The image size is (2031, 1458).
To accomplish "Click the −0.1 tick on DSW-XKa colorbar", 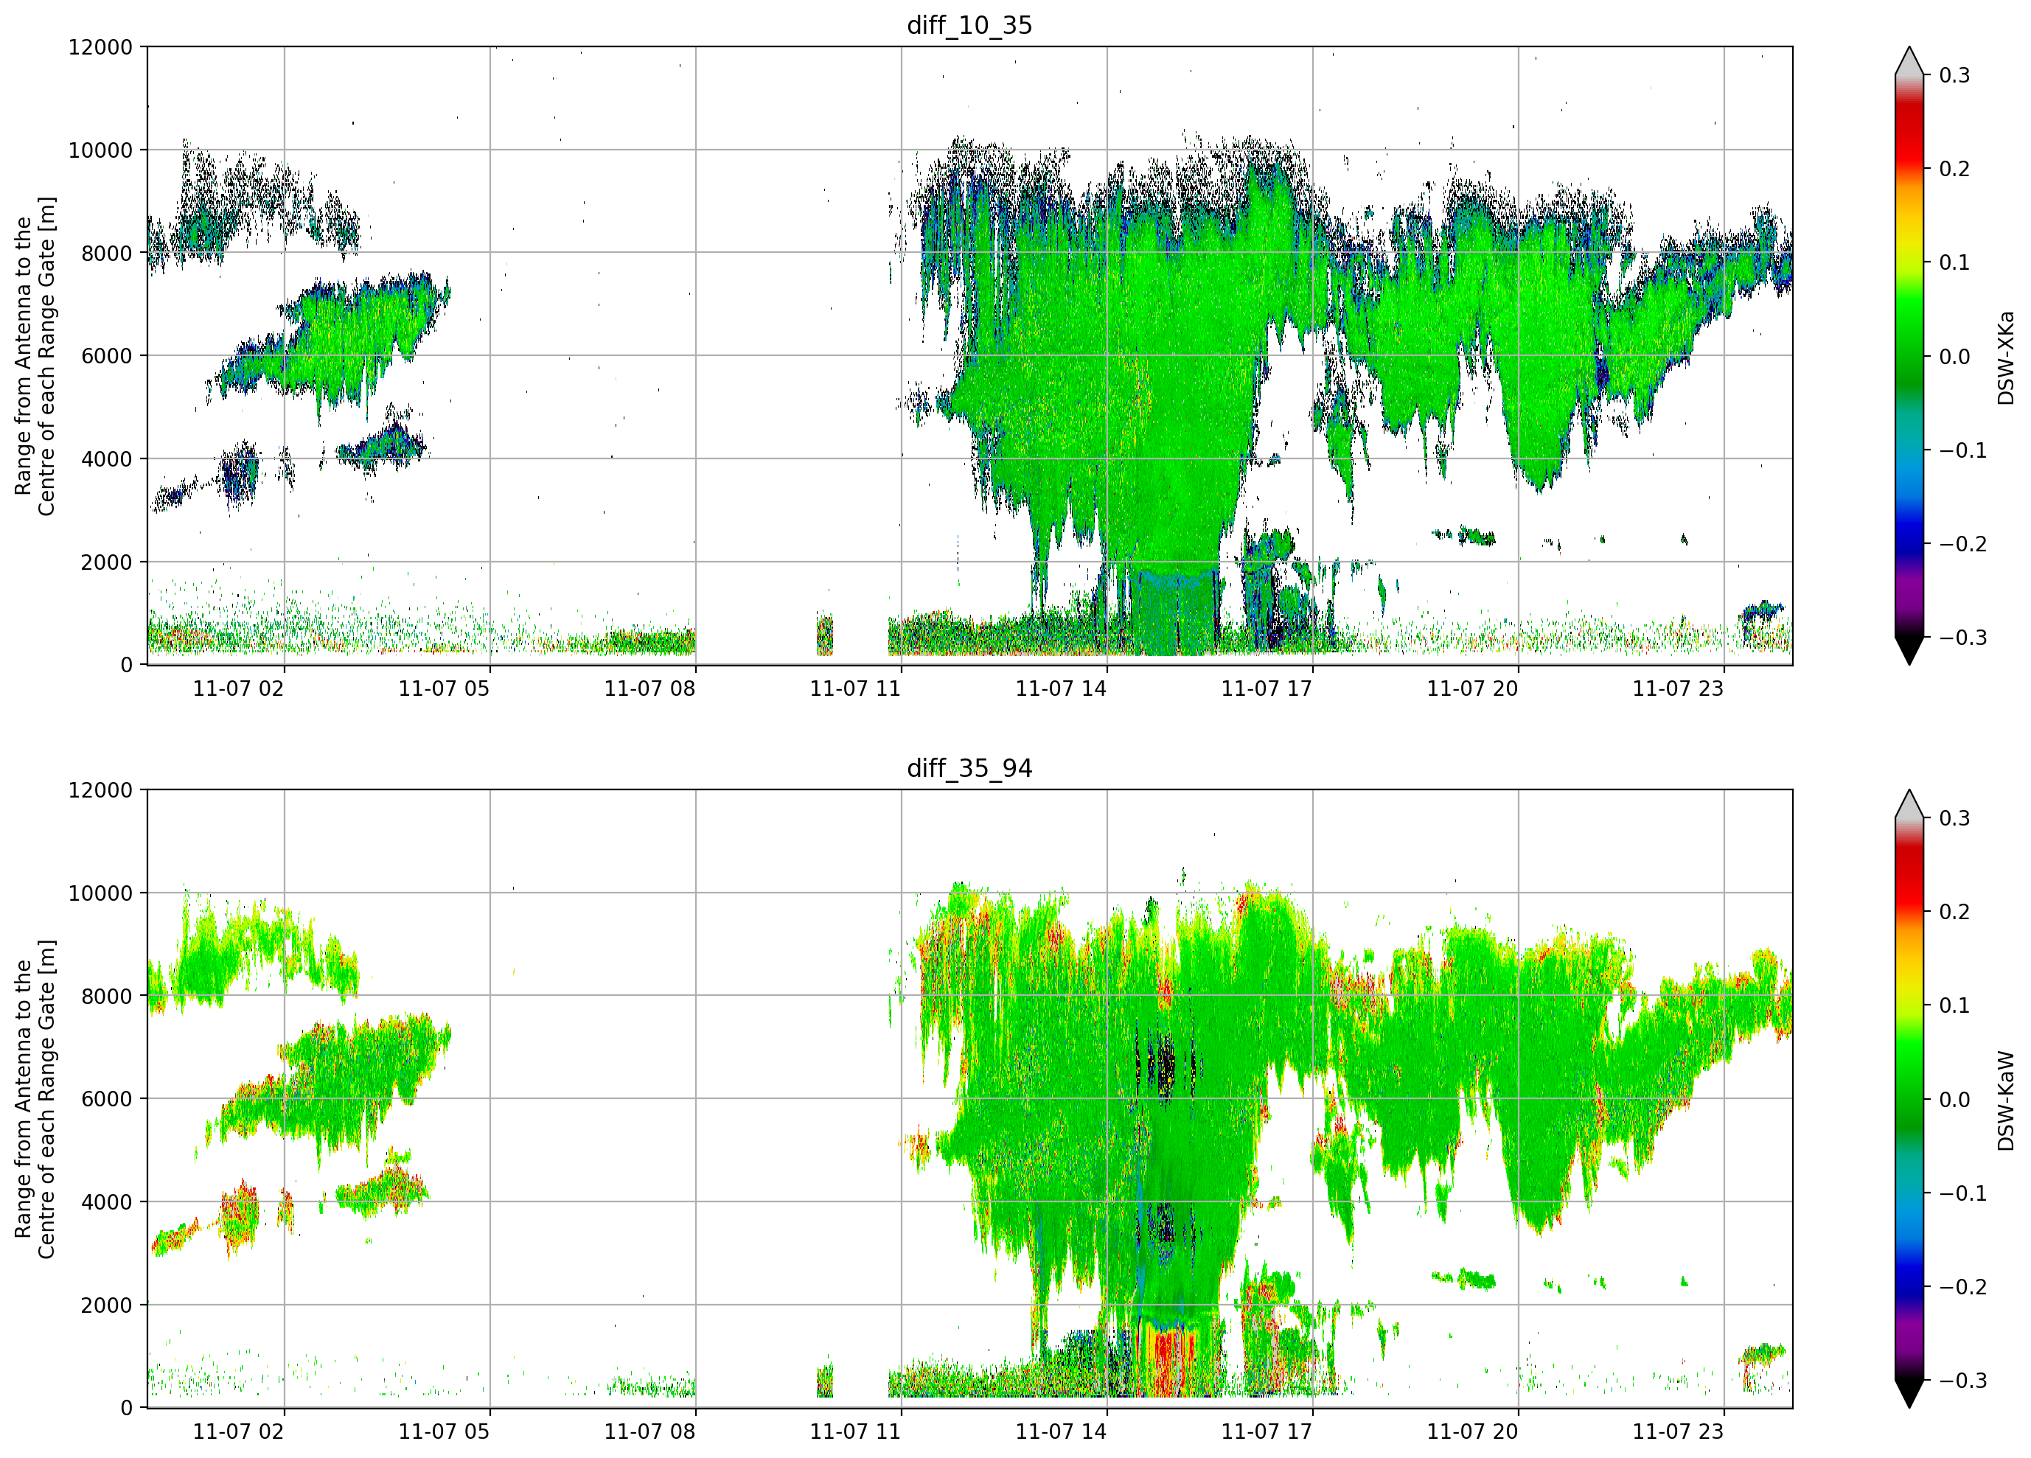I will click(1963, 450).
